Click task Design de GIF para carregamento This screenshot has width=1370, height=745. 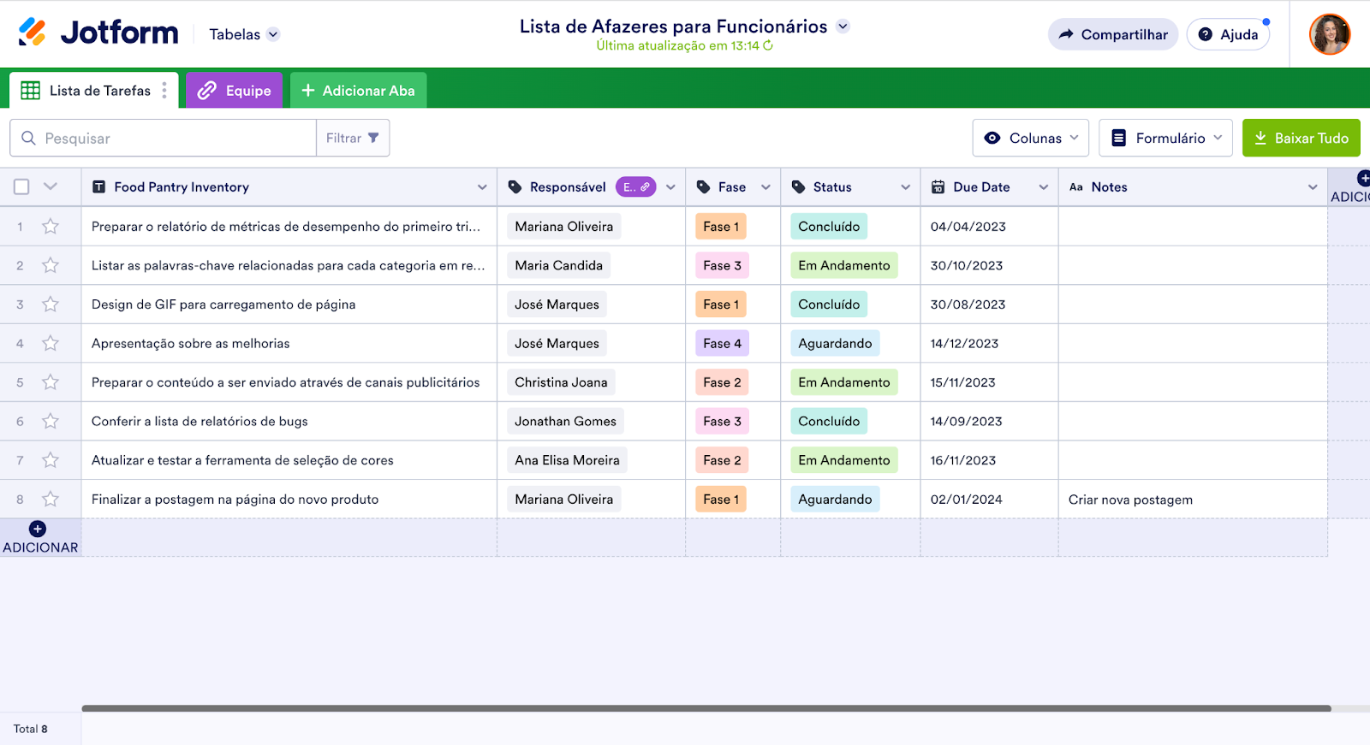click(x=223, y=305)
